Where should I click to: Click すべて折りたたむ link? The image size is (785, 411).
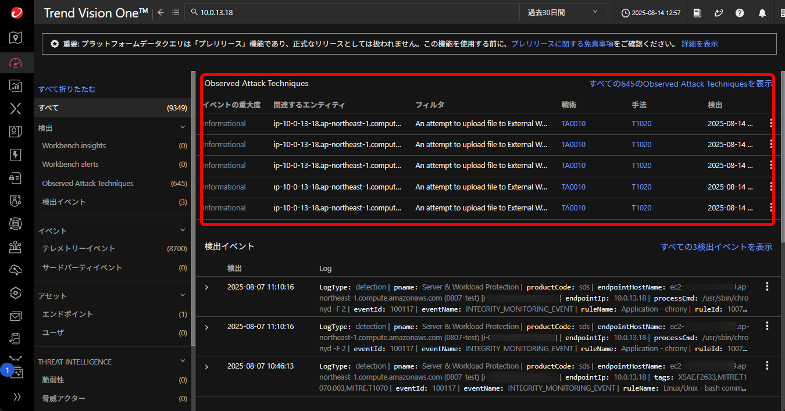coord(67,89)
